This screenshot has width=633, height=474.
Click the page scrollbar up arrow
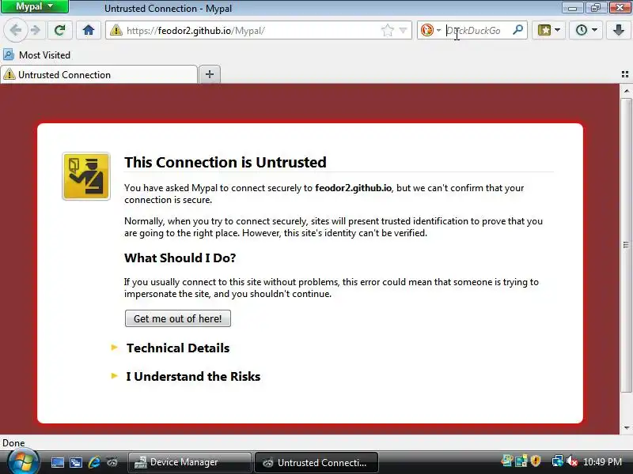coord(626,91)
